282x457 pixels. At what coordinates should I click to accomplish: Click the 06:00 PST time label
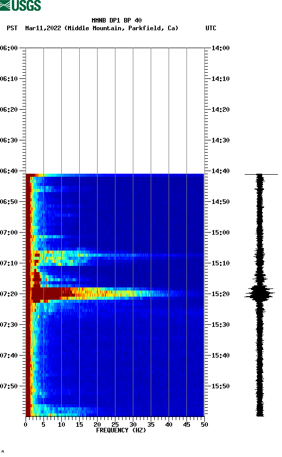tap(9, 48)
